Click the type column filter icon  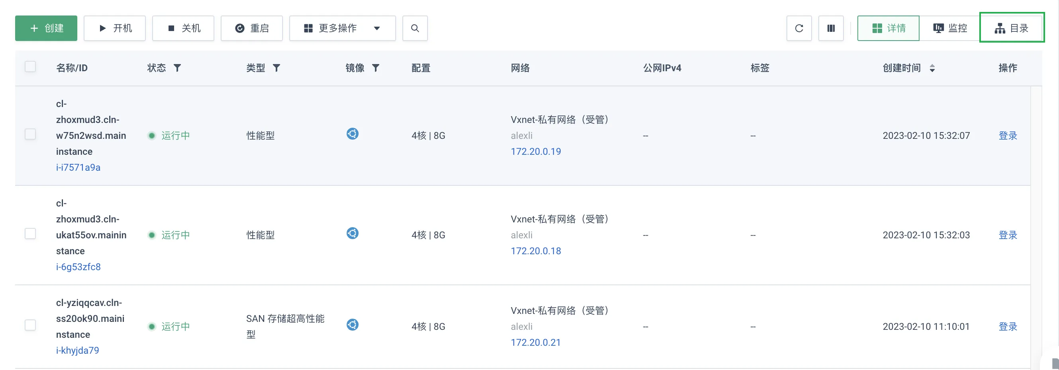tap(277, 68)
